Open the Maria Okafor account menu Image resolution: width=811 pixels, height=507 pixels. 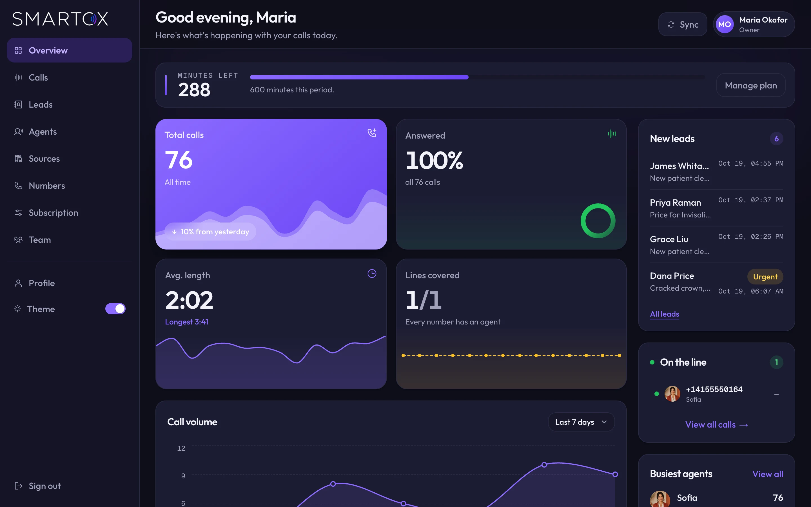pos(754,25)
